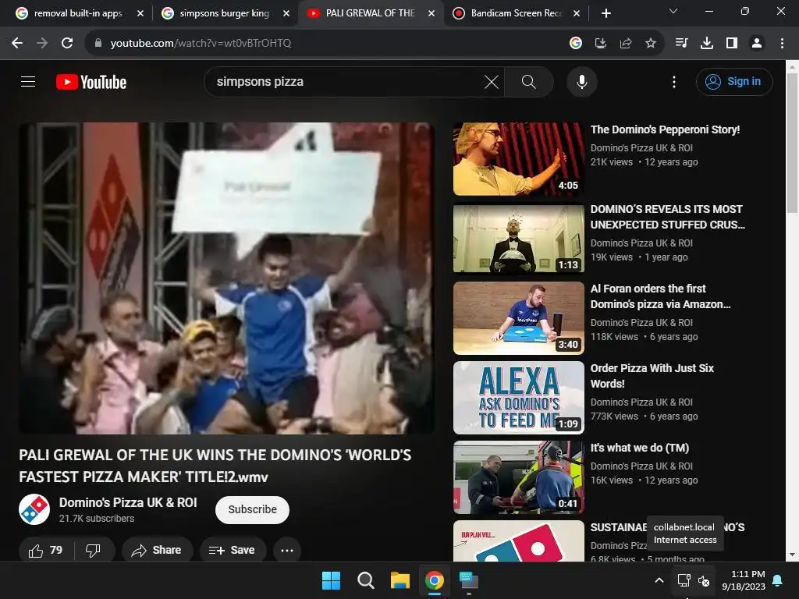Open the Al Foran Amazon pizza thumbnail
Image resolution: width=799 pixels, height=599 pixels.
point(519,318)
